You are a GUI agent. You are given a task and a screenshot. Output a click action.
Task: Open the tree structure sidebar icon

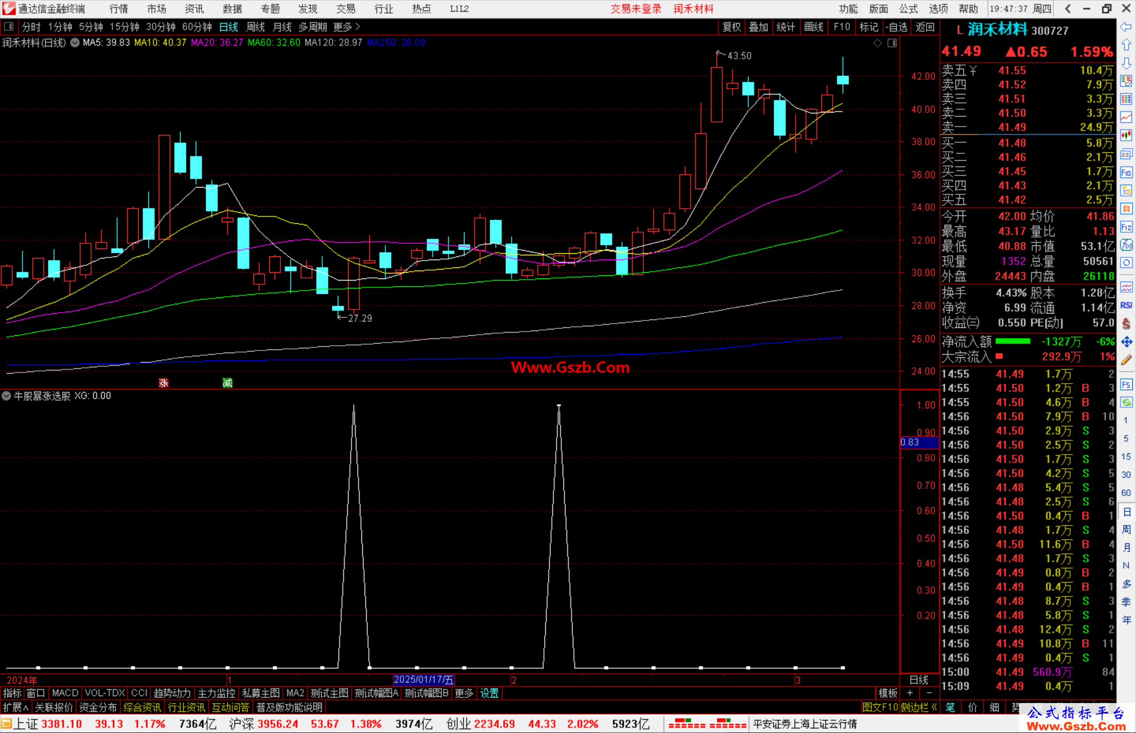pyautogui.click(x=1126, y=190)
